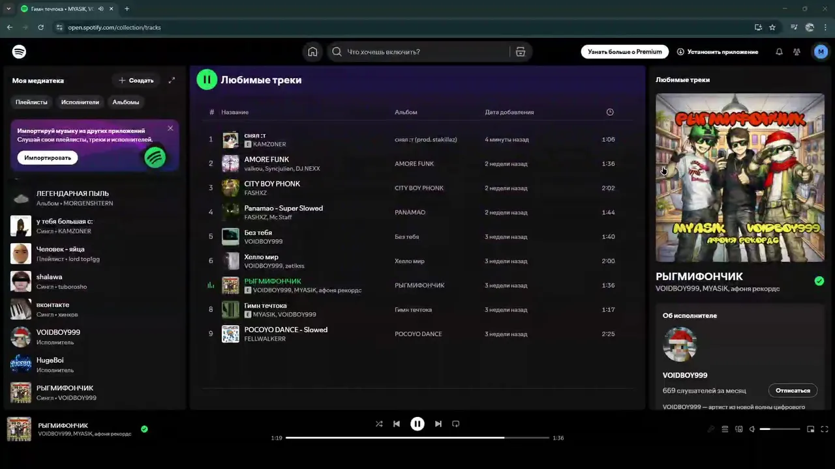Click the Импортировать button
The width and height of the screenshot is (835, 469).
pos(48,158)
